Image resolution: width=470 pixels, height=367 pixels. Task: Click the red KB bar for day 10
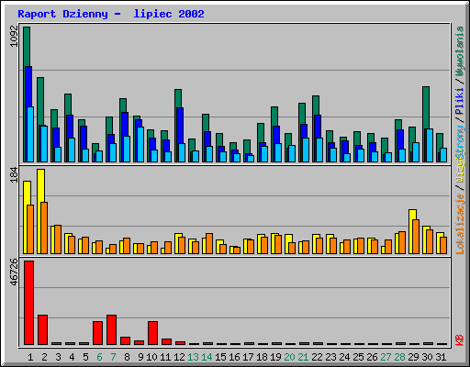pyautogui.click(x=152, y=333)
